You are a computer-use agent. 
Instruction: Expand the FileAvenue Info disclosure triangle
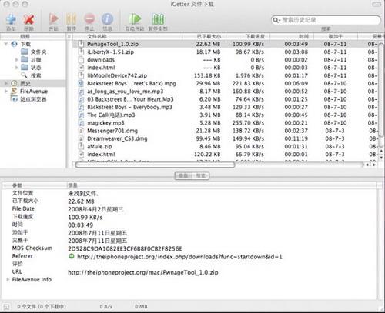point(8,279)
